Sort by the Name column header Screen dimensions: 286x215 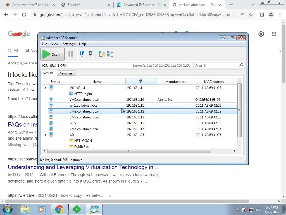pyautogui.click(x=97, y=81)
